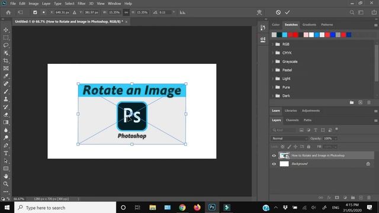The width and height of the screenshot is (379, 213).
Task: Hide the How to Rotate and Image layer
Action: click(274, 156)
